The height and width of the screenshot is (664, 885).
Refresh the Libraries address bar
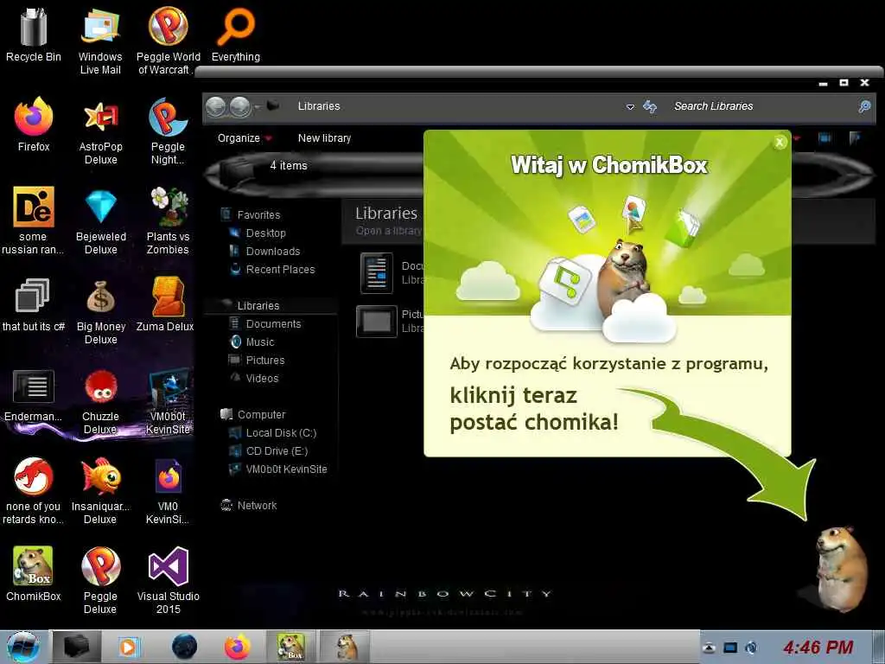point(650,106)
